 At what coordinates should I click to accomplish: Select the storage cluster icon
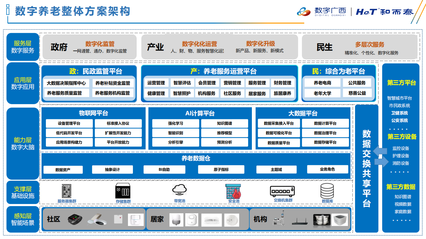(x=123, y=191)
